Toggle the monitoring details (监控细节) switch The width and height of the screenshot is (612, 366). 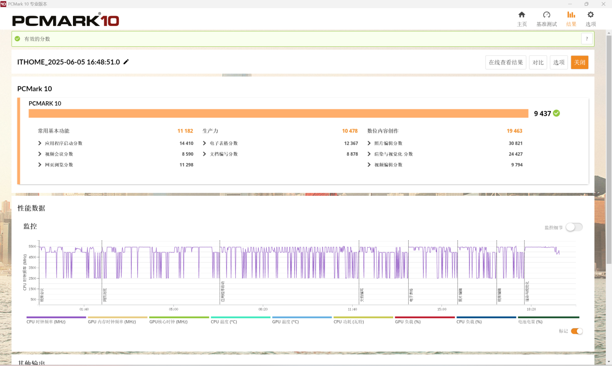pyautogui.click(x=574, y=227)
